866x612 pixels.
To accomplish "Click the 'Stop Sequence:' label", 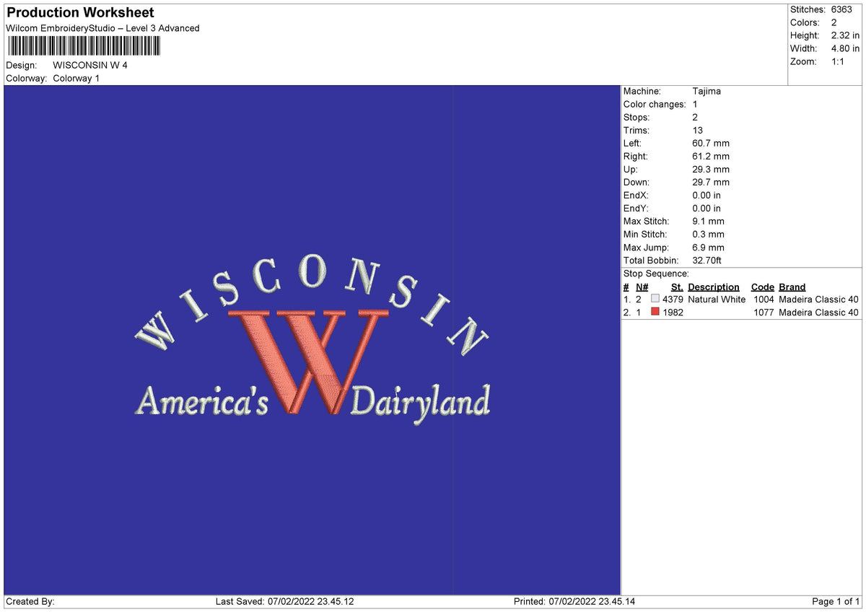I will pos(656,274).
